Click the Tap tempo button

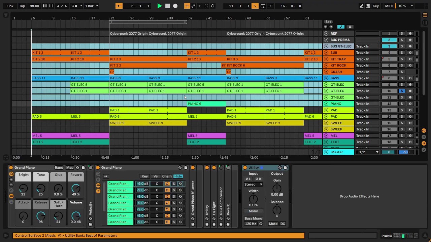(22, 6)
